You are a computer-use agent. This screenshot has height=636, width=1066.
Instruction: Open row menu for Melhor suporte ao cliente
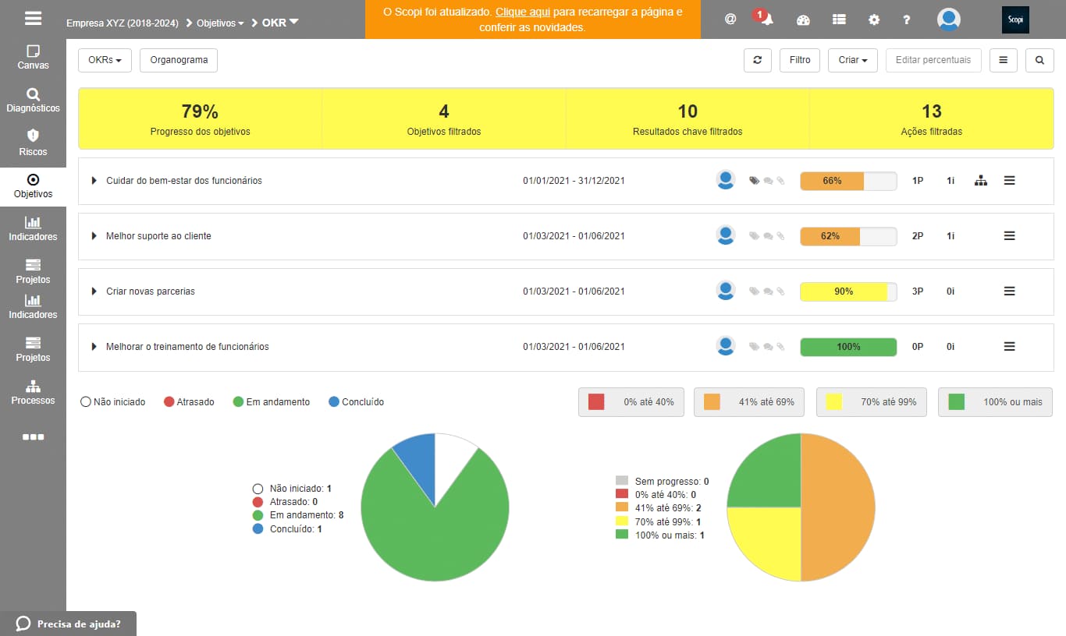tap(1009, 236)
